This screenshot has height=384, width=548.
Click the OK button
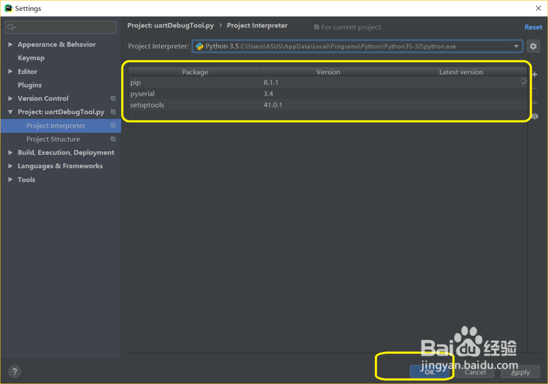429,372
